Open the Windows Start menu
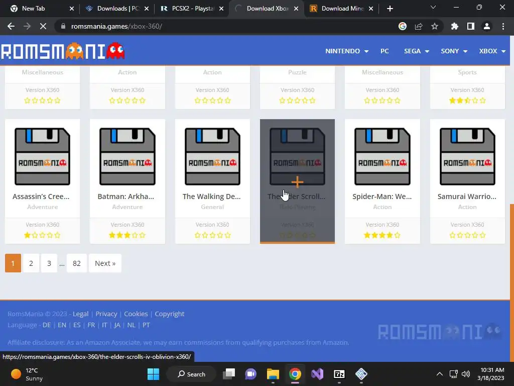Image resolution: width=514 pixels, height=386 pixels. click(x=153, y=374)
